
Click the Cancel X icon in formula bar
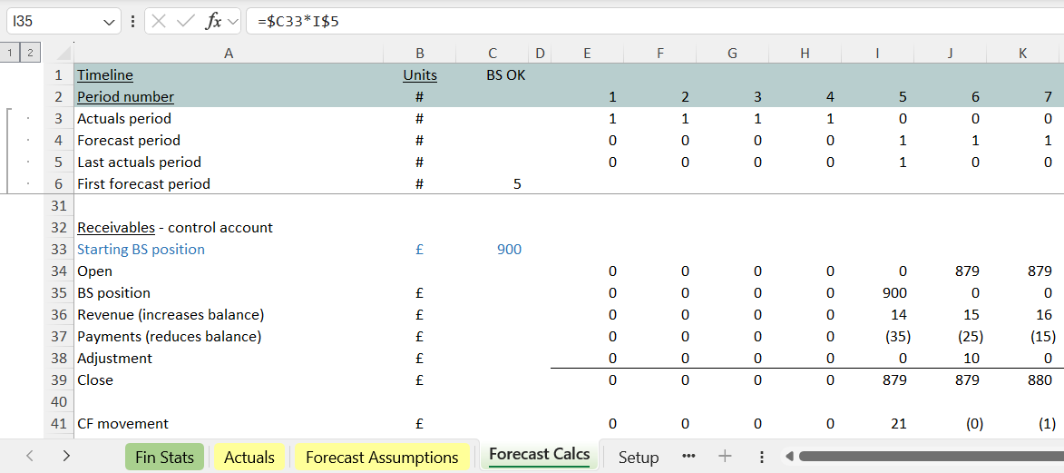[160, 21]
